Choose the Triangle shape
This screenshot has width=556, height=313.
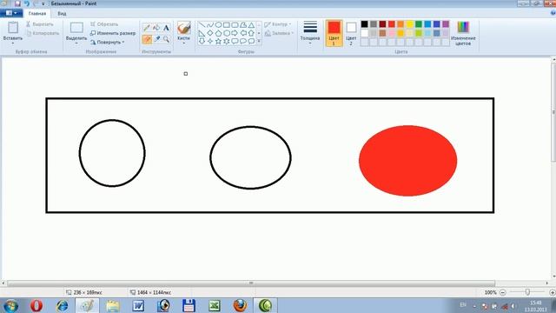[x=251, y=25]
